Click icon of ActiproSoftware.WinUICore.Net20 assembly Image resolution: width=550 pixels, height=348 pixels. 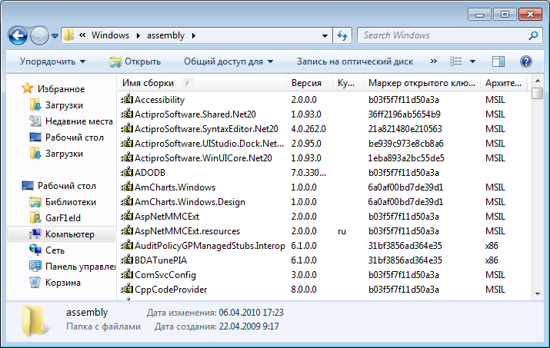127,157
